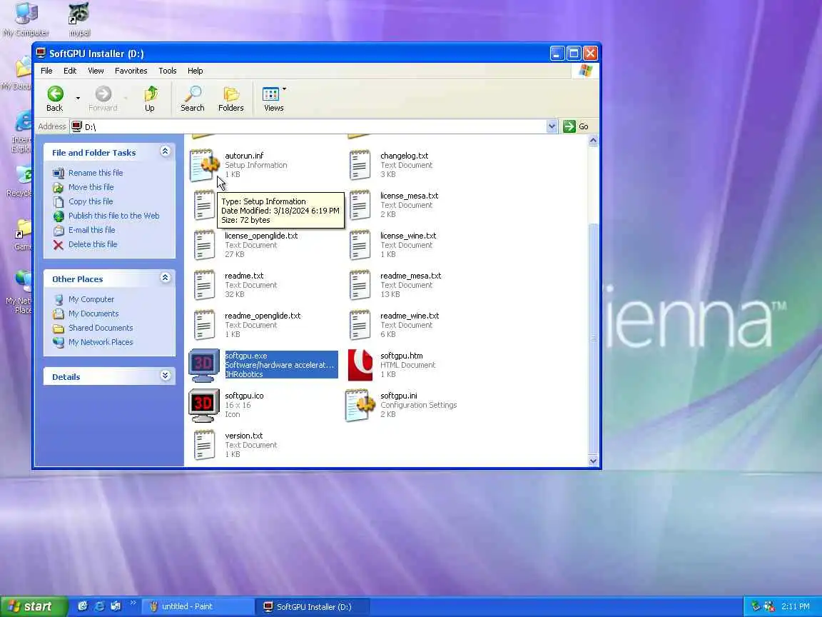Click Move this file link

[x=91, y=187]
